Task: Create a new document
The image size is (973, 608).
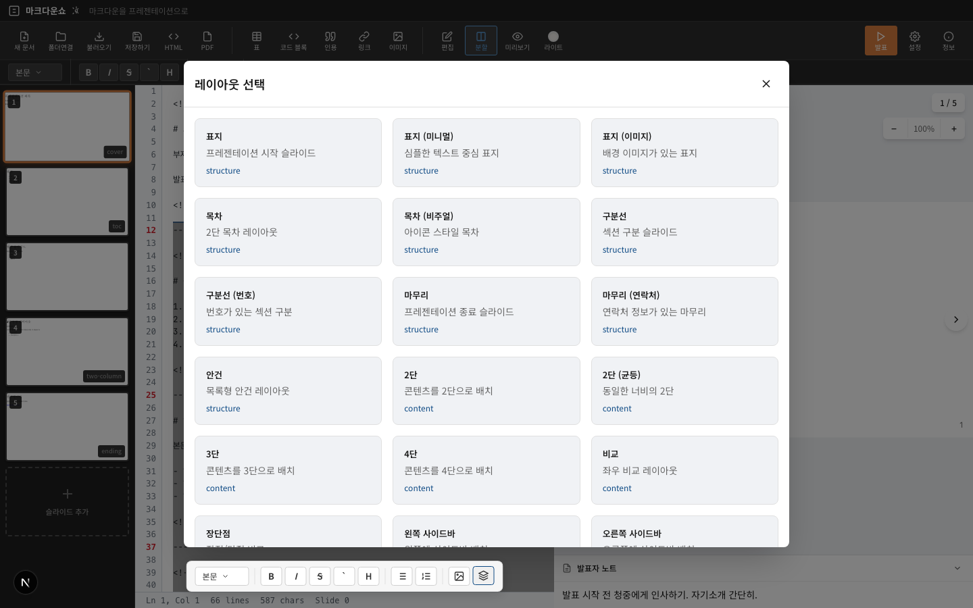Action: (x=24, y=41)
